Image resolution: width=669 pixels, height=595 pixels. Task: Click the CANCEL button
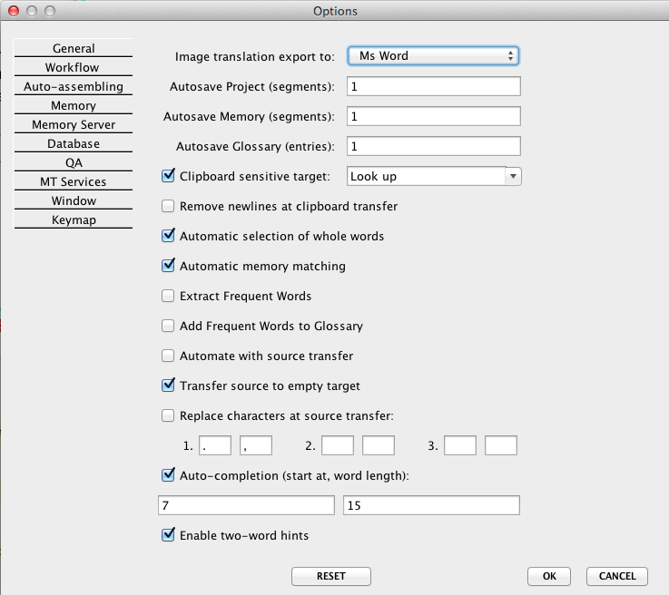click(617, 576)
